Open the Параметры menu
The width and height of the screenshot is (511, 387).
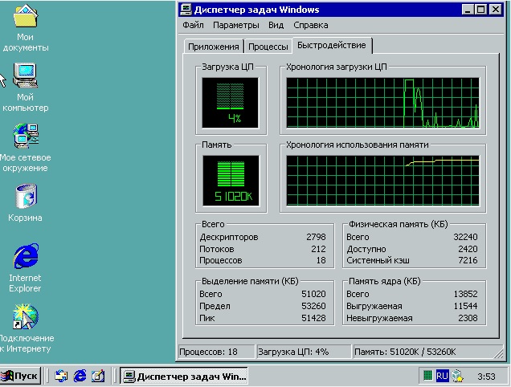[236, 26]
